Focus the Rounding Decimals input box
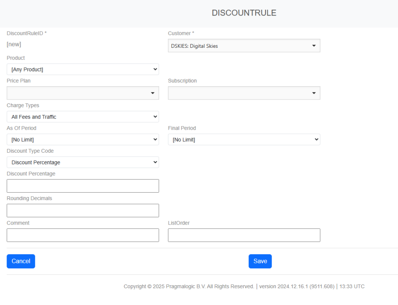This screenshot has width=398, height=305. 82,211
